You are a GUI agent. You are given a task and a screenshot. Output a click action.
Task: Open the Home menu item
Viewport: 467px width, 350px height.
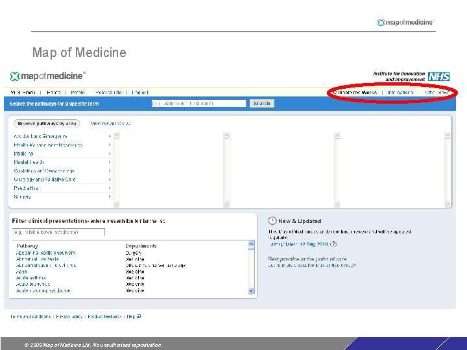coord(54,93)
